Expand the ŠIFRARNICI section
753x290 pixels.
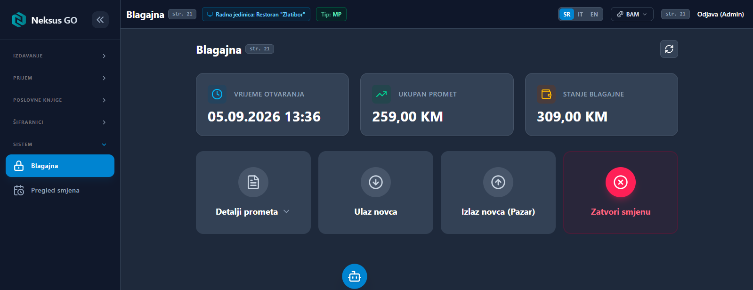coord(60,122)
